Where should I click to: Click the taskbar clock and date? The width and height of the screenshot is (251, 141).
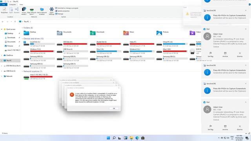coord(239,138)
